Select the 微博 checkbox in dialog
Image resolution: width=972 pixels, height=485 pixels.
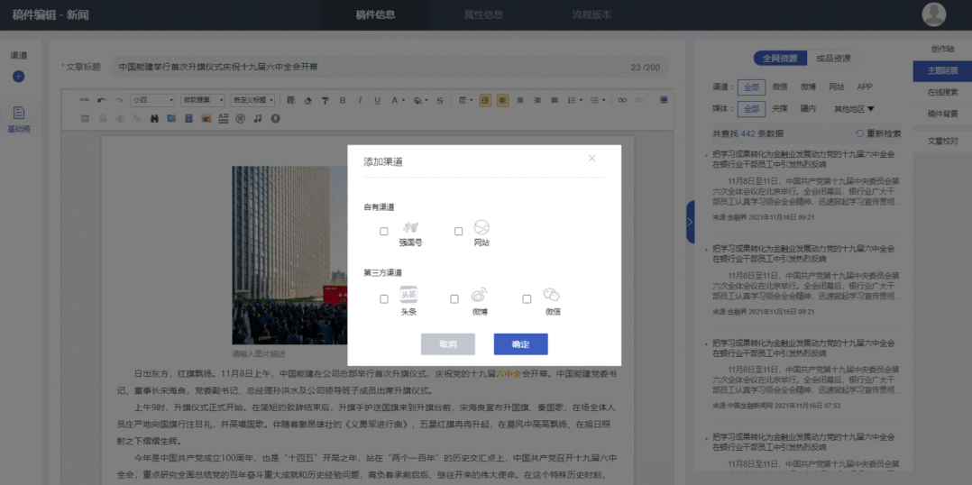[454, 298]
